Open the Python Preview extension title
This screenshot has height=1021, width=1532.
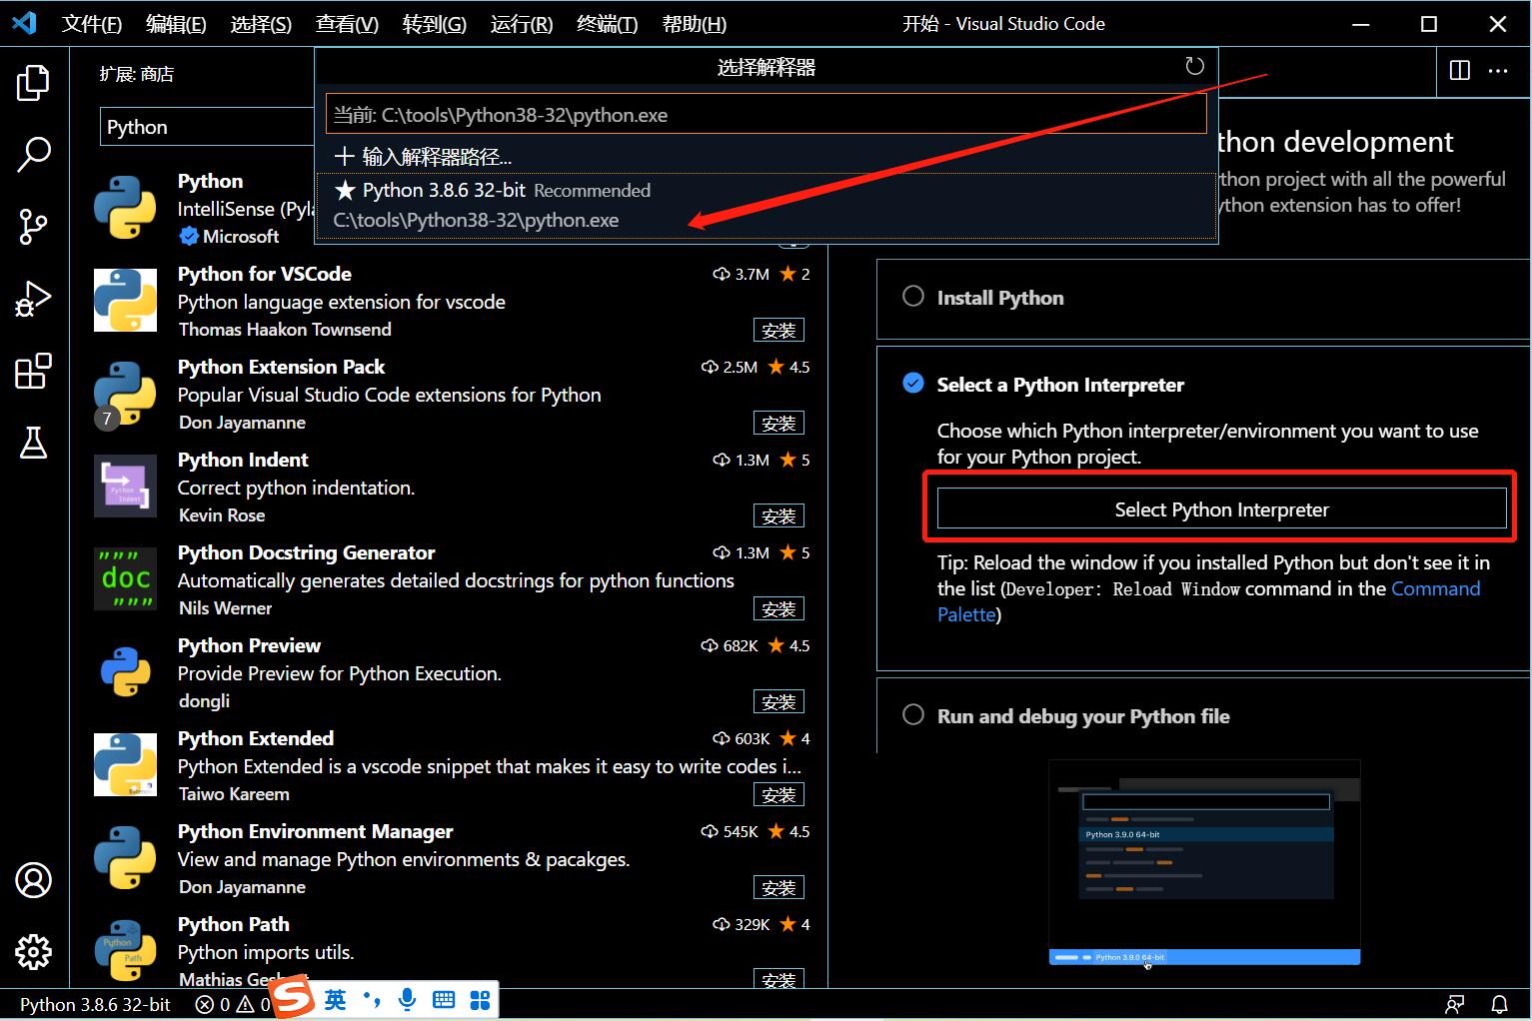click(x=249, y=645)
